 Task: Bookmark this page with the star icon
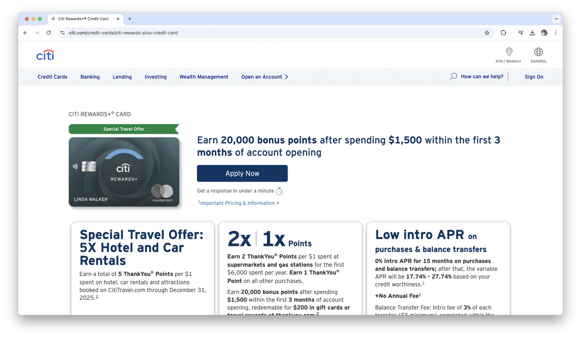(487, 33)
